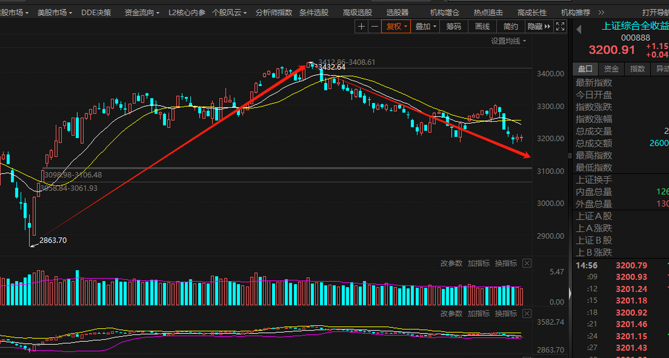Click 加指标 in volume panel
669x358 pixels.
tap(478, 263)
